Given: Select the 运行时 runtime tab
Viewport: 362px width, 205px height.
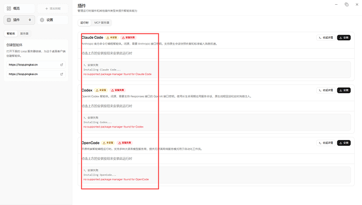Looking at the screenshot, I should click(x=84, y=23).
